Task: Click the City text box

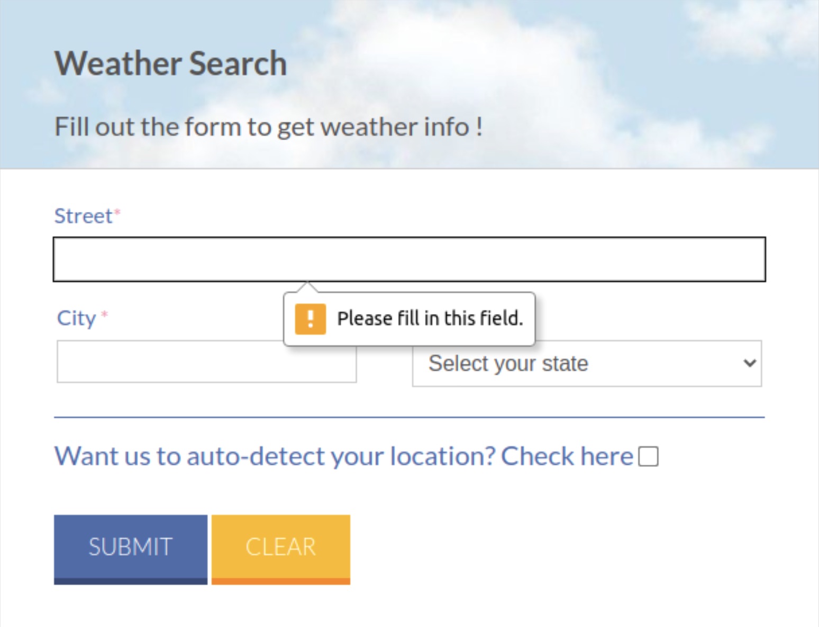Action: pyautogui.click(x=206, y=362)
